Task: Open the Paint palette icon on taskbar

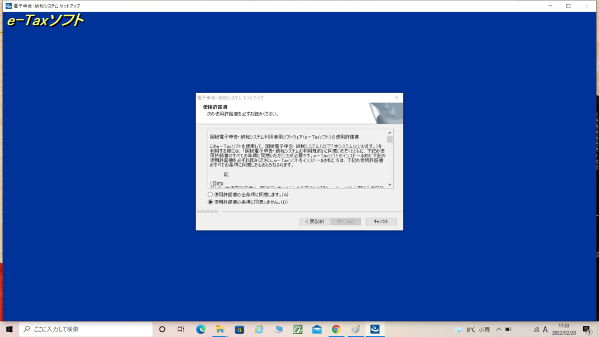Action: (356, 329)
